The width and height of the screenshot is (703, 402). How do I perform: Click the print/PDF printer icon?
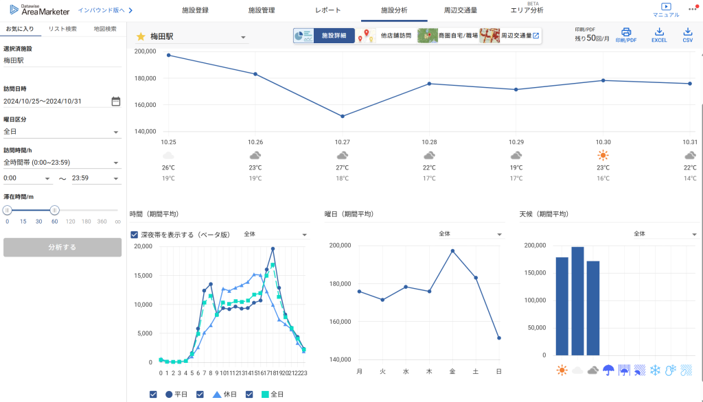click(x=625, y=32)
